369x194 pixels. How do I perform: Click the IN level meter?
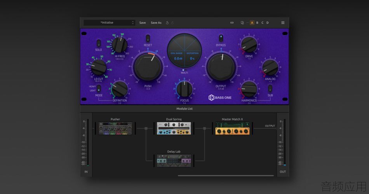(x=88, y=142)
